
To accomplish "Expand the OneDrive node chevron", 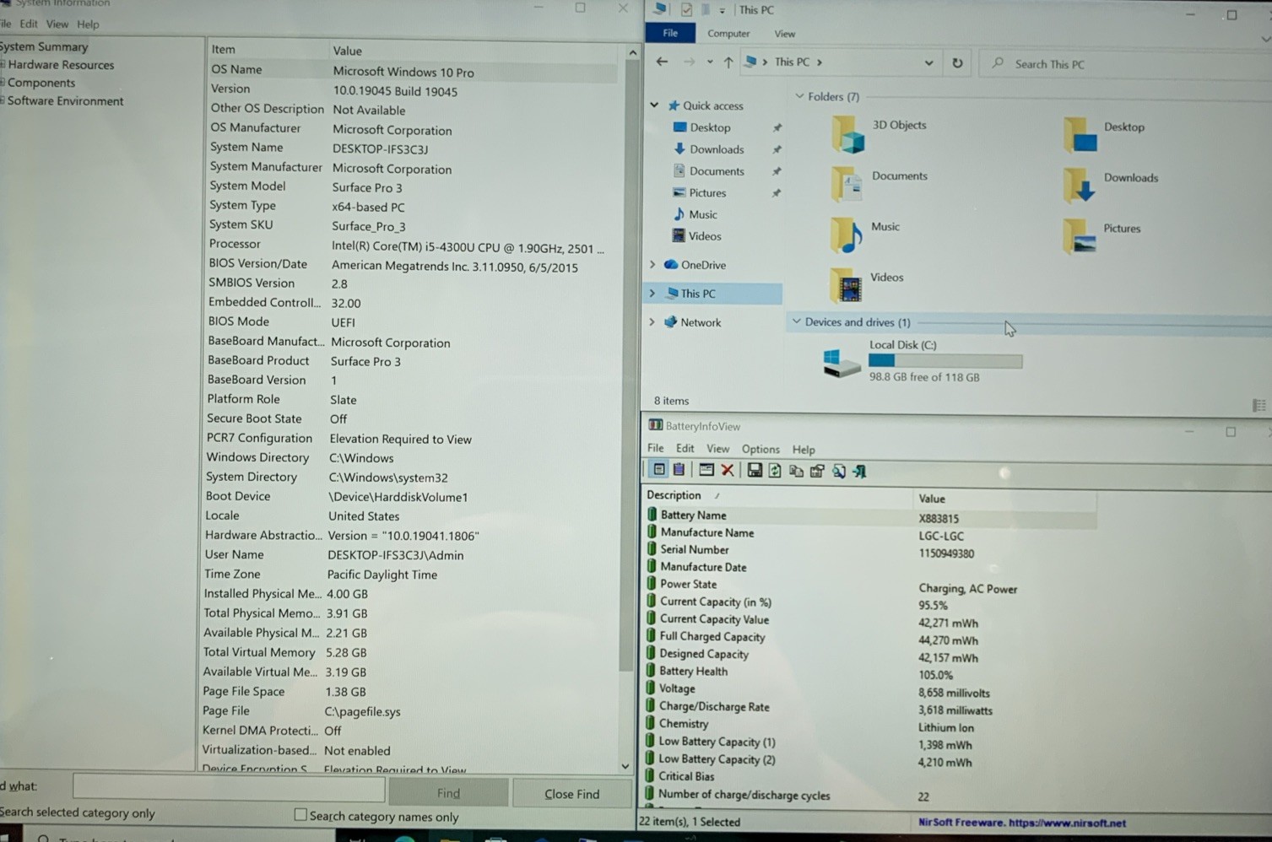I will coord(652,265).
